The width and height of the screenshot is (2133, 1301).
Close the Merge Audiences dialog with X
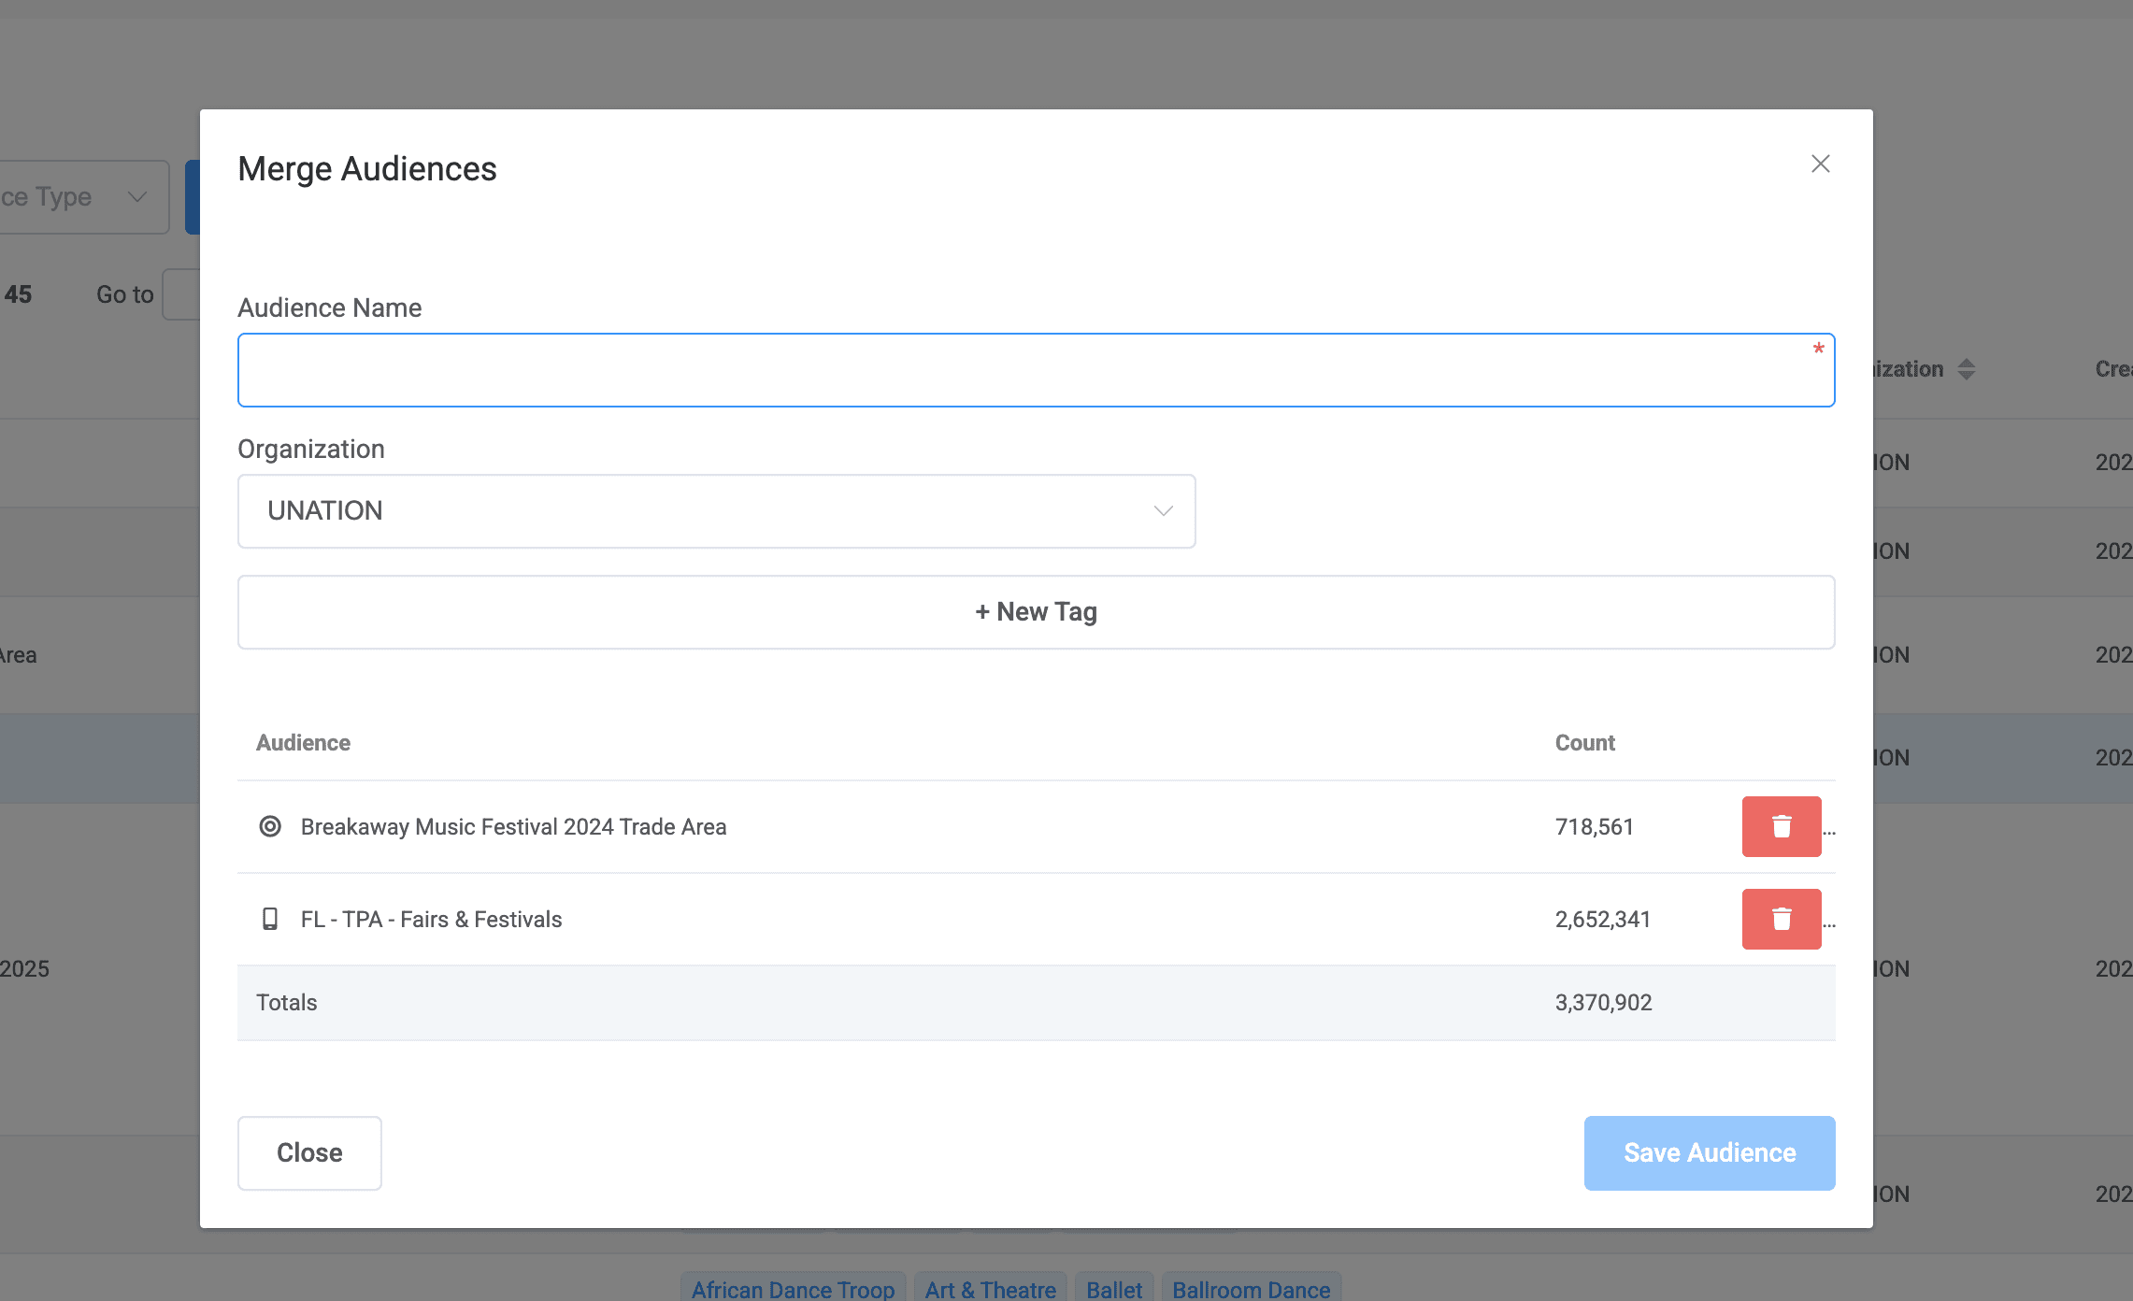point(1820,164)
